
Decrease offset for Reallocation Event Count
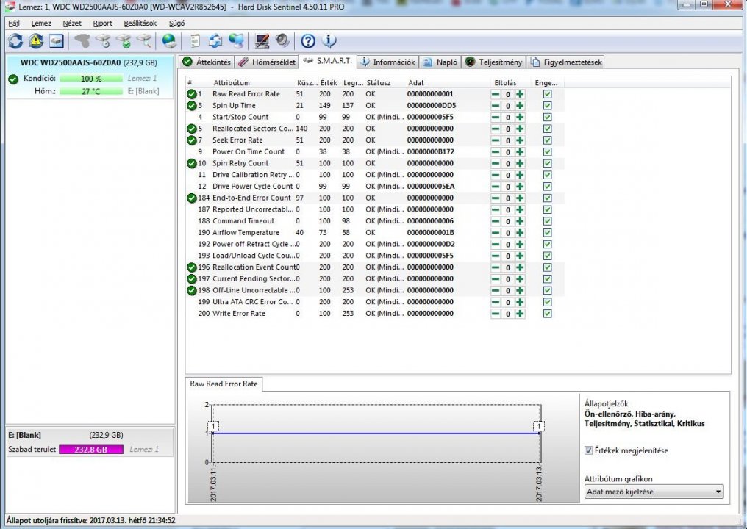496,267
